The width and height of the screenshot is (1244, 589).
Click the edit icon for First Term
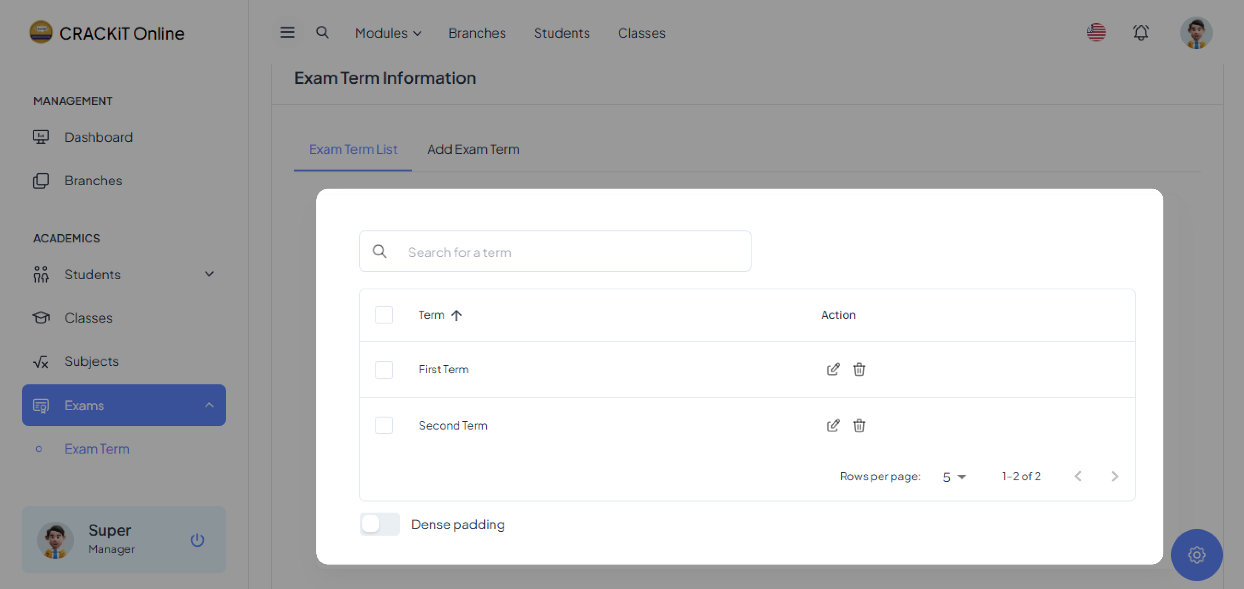(833, 369)
